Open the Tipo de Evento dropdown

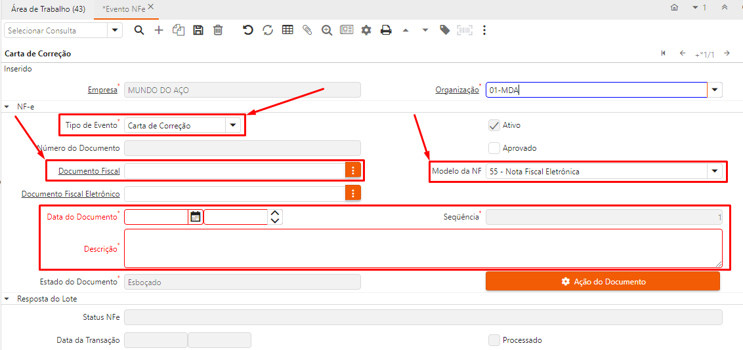232,125
